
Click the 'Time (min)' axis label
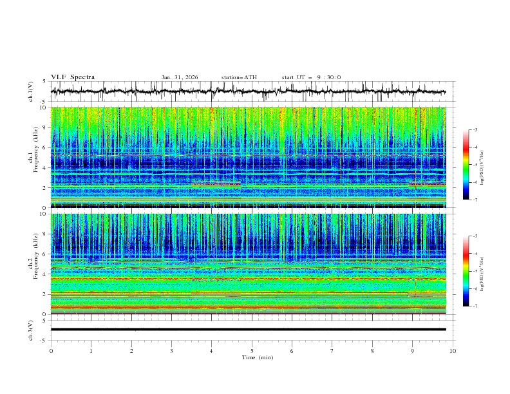(x=258, y=357)
